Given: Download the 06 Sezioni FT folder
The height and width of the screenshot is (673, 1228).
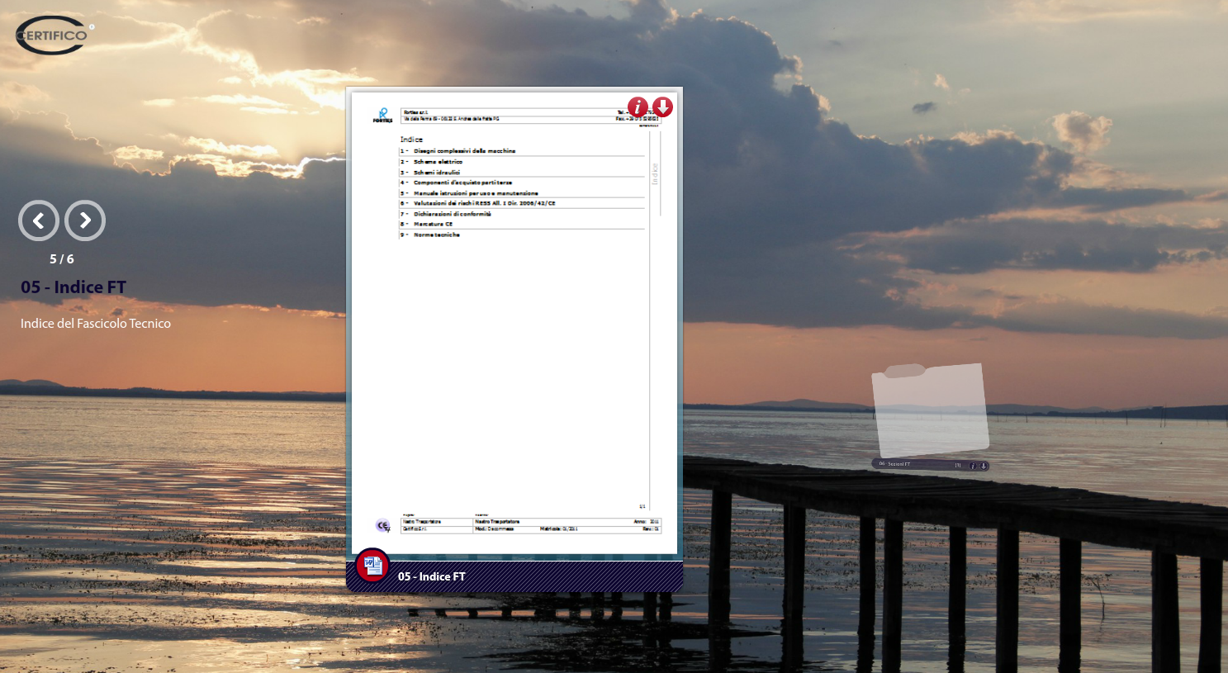Looking at the screenshot, I should point(983,466).
